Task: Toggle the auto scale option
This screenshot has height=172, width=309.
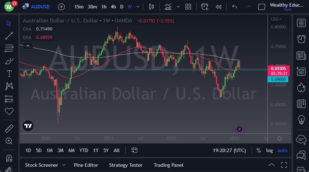Action: [282, 150]
